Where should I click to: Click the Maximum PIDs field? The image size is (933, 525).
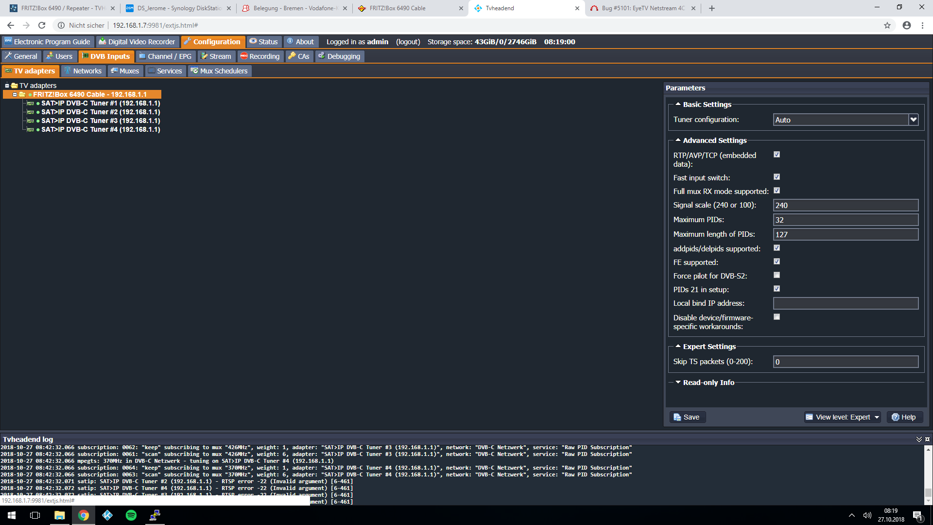tap(846, 220)
